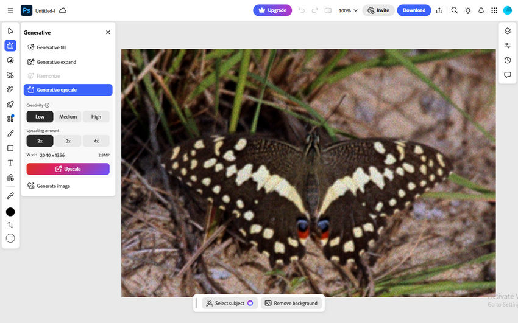Click the butterfly image on canvas
The image size is (518, 323).
pyautogui.click(x=308, y=173)
